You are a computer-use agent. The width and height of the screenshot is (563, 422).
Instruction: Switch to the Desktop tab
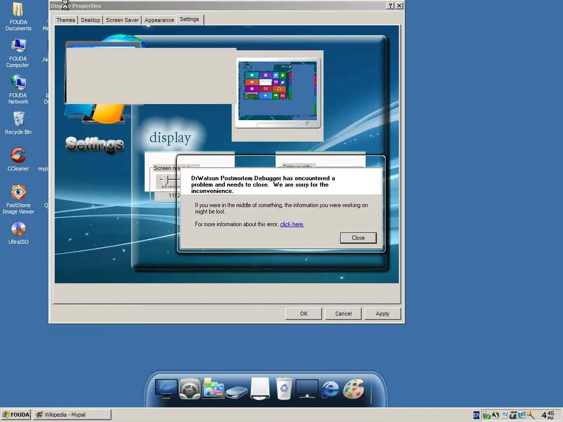pyautogui.click(x=90, y=20)
